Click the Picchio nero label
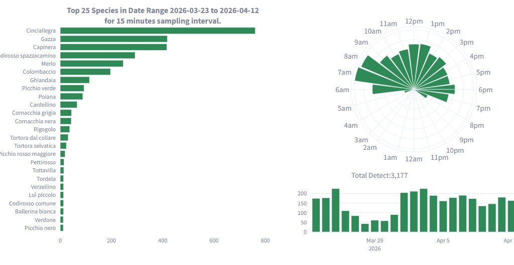The height and width of the screenshot is (265, 514). click(x=40, y=228)
